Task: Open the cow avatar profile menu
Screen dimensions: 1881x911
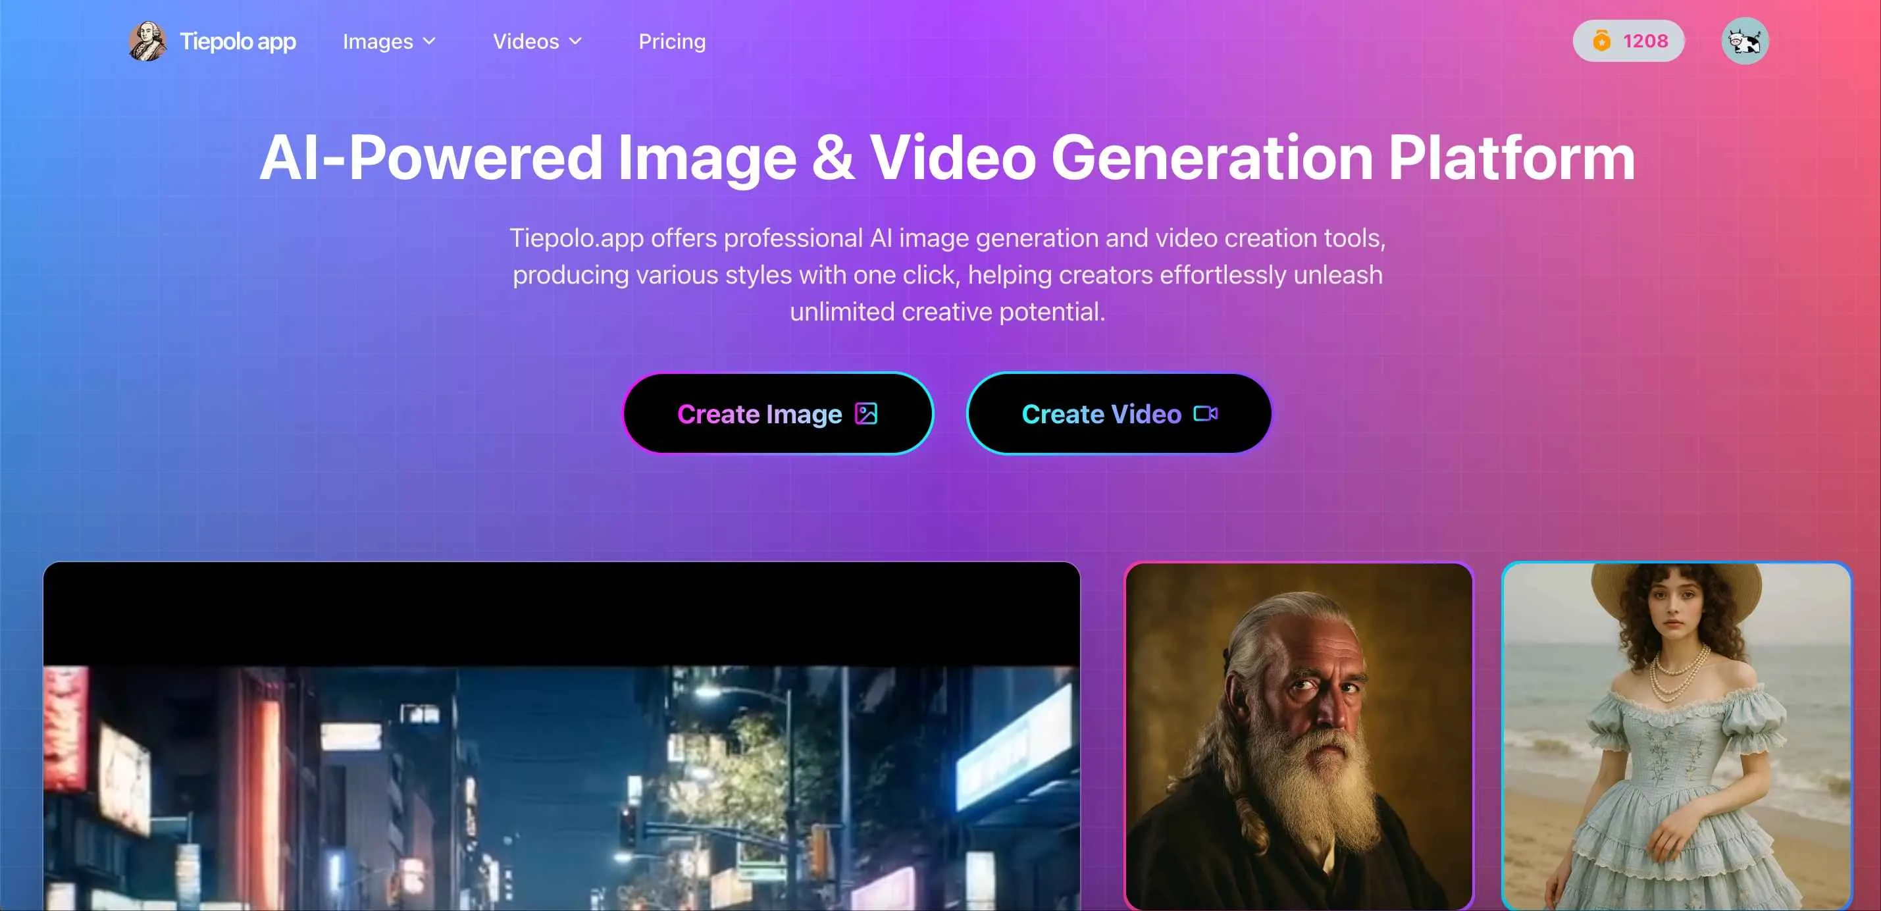Action: pos(1745,41)
